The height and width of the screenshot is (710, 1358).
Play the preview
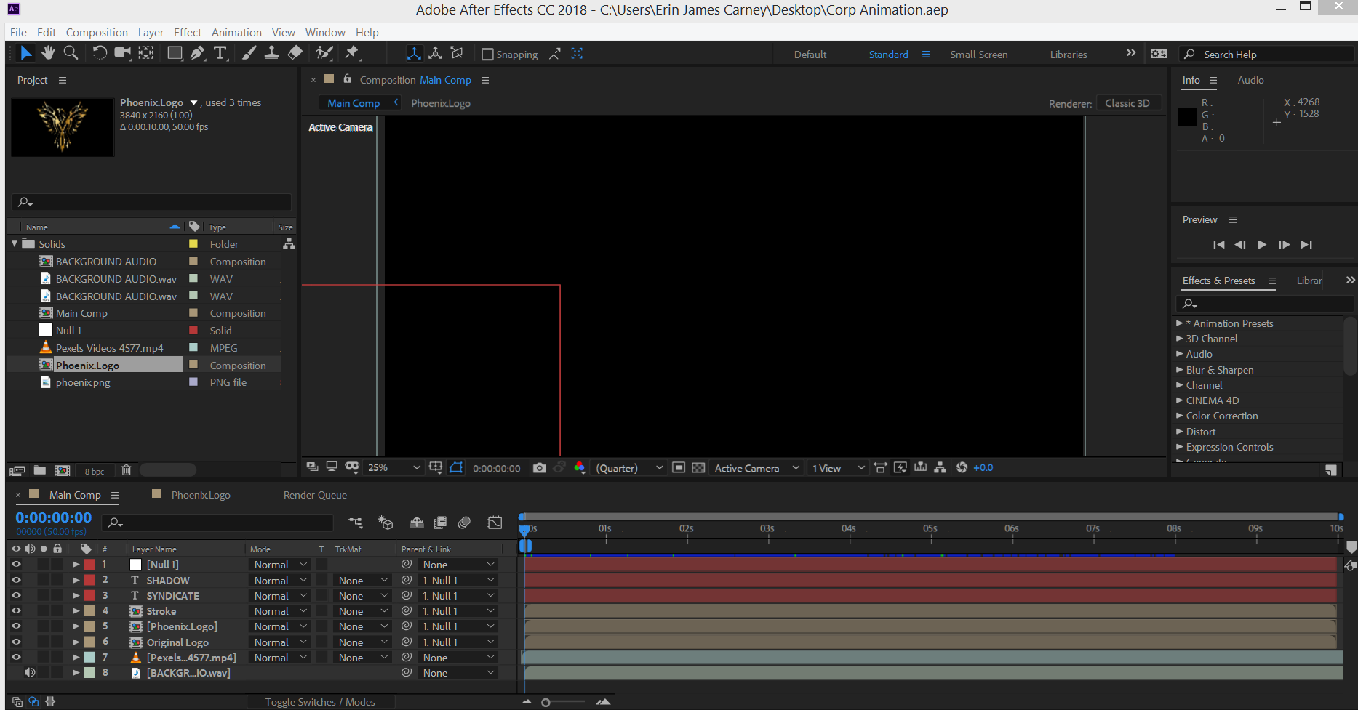click(x=1262, y=245)
